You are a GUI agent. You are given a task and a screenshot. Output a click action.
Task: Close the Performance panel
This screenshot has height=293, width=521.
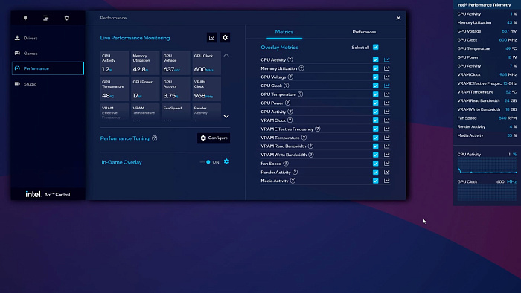398,18
